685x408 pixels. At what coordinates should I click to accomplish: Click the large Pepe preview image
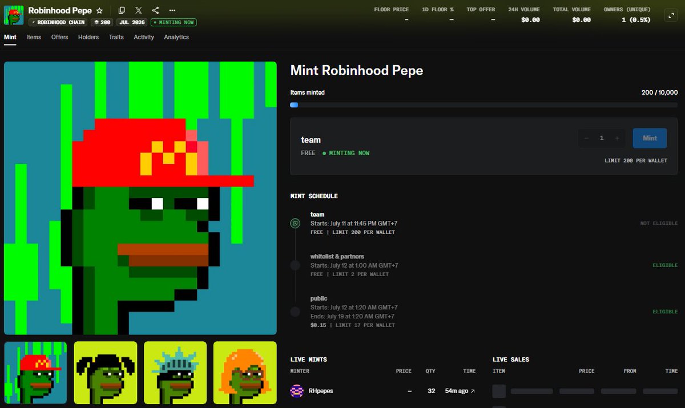coord(140,198)
